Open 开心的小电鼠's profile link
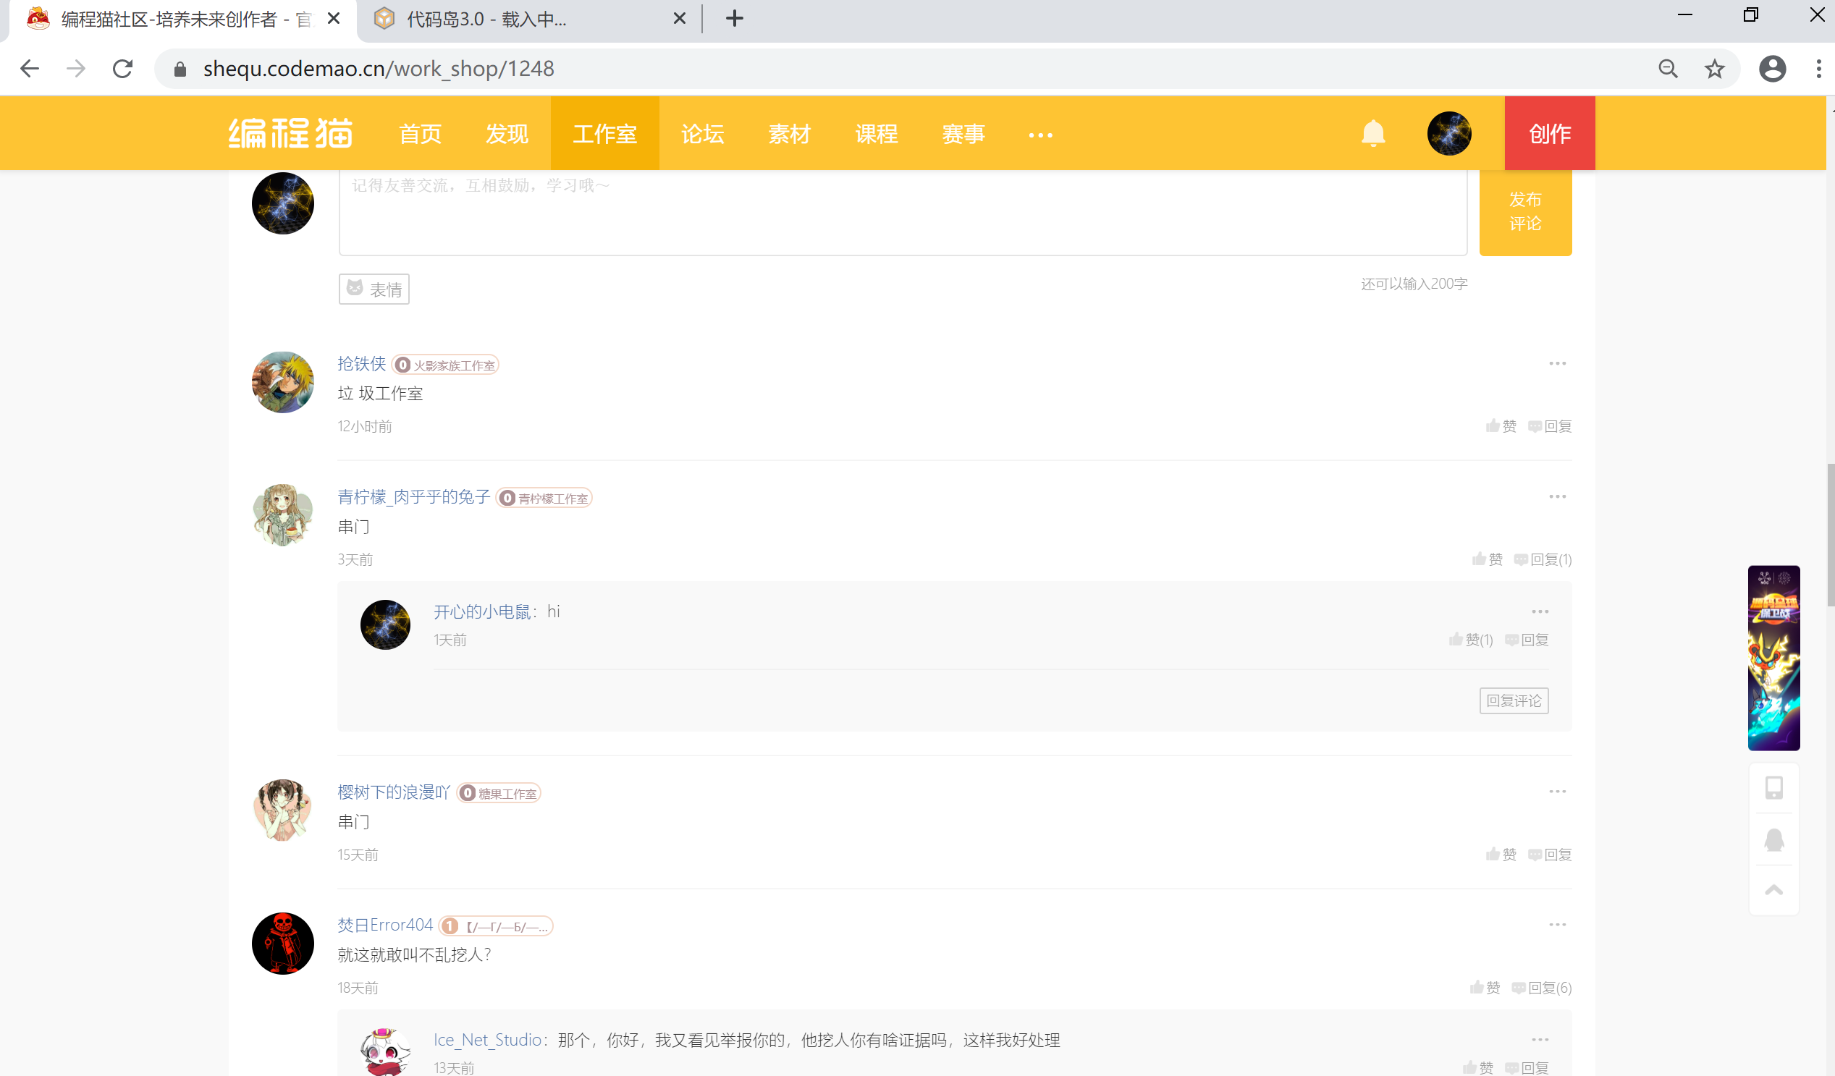The height and width of the screenshot is (1076, 1835). (482, 611)
